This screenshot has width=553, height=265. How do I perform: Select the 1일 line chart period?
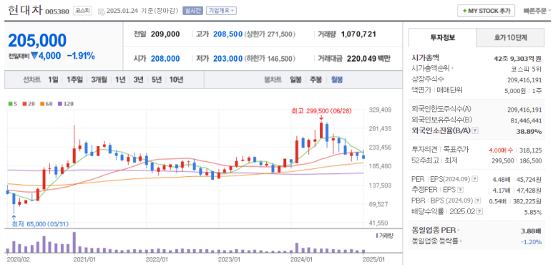pos(53,79)
